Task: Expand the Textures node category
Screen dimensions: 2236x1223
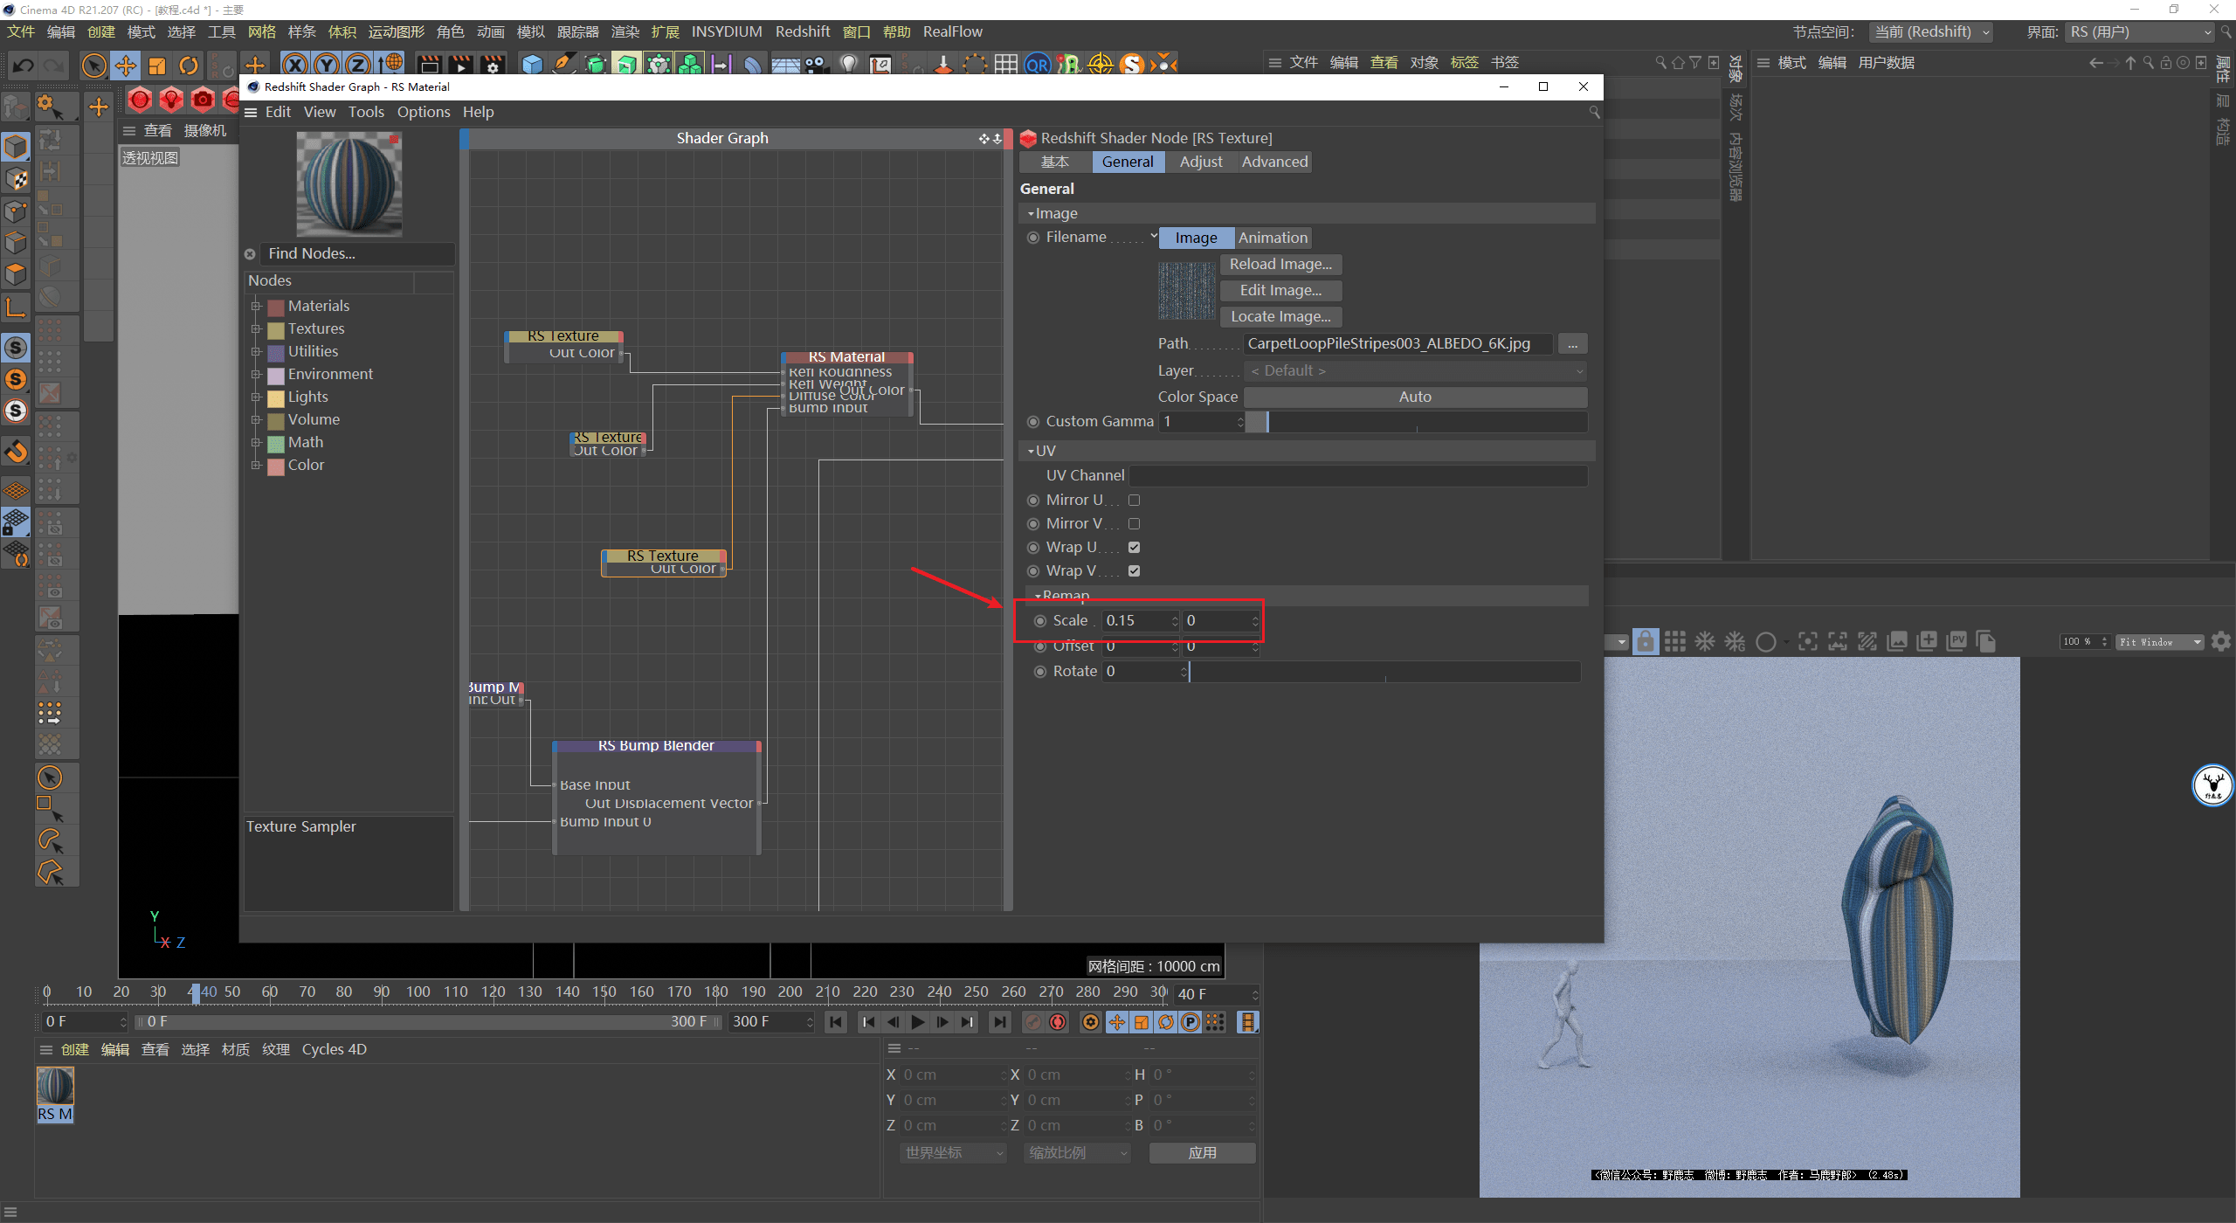Action: [x=256, y=329]
